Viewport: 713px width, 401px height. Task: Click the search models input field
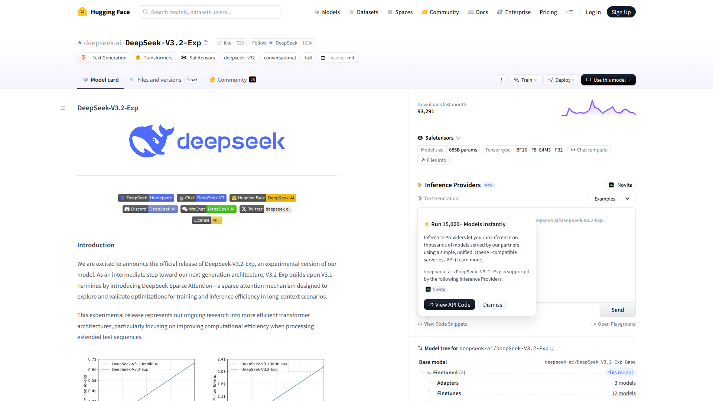[x=210, y=12]
